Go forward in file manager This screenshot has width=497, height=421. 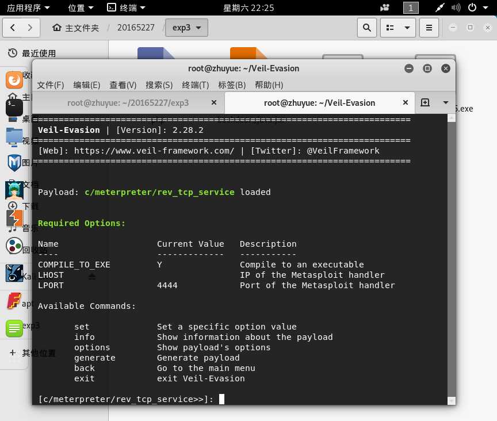[30, 28]
